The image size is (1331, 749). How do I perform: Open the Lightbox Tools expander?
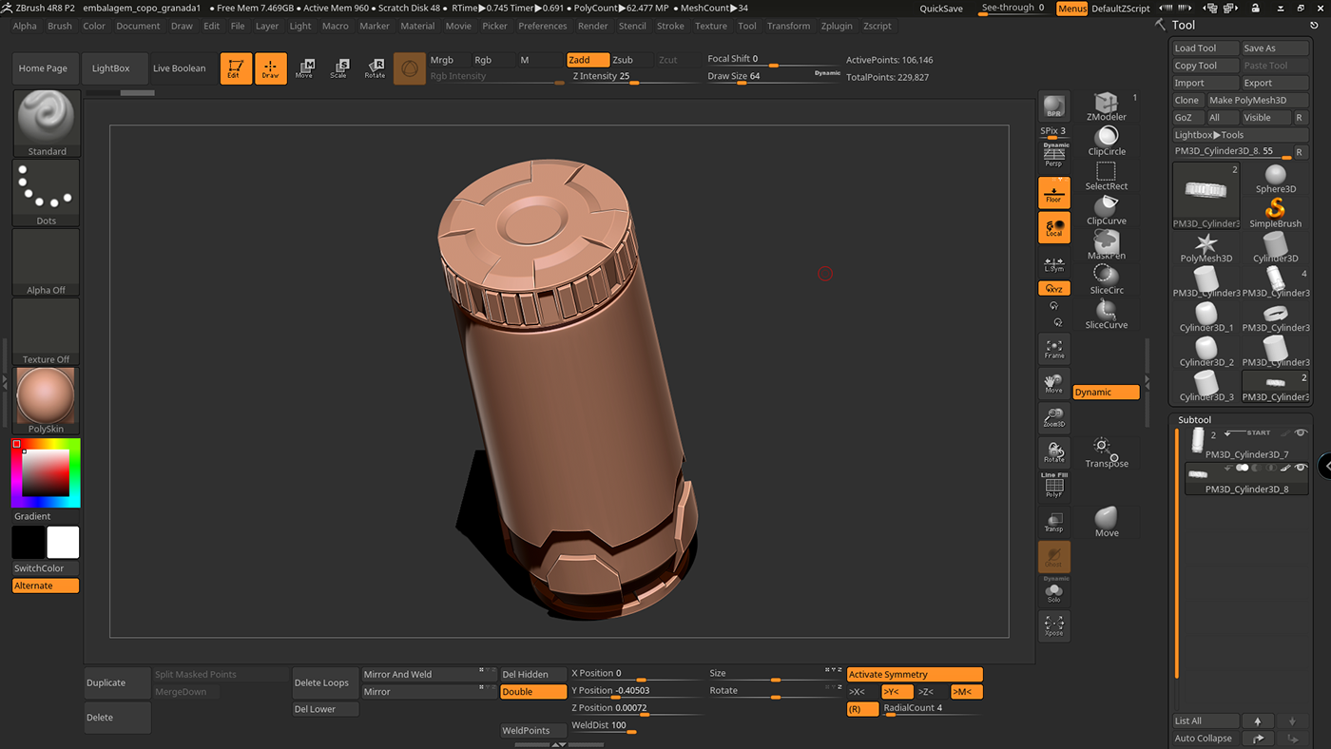click(x=1240, y=135)
